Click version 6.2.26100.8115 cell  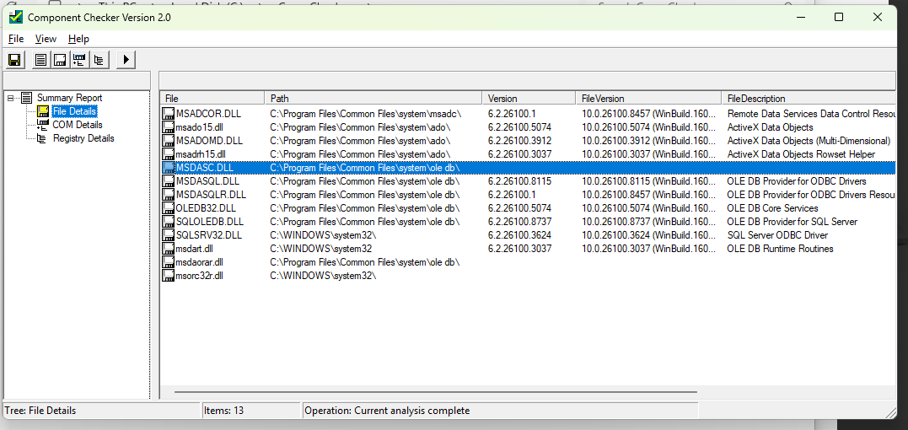tap(519, 181)
